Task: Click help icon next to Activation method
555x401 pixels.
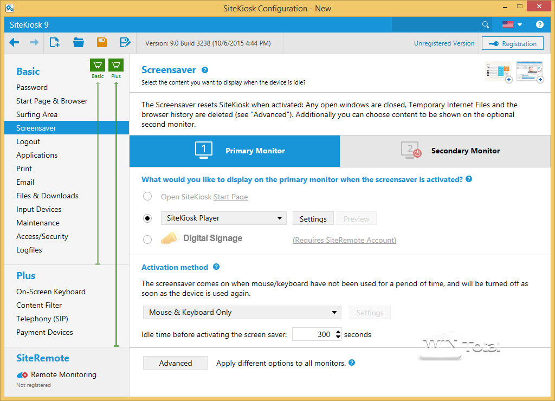Action: [x=216, y=267]
